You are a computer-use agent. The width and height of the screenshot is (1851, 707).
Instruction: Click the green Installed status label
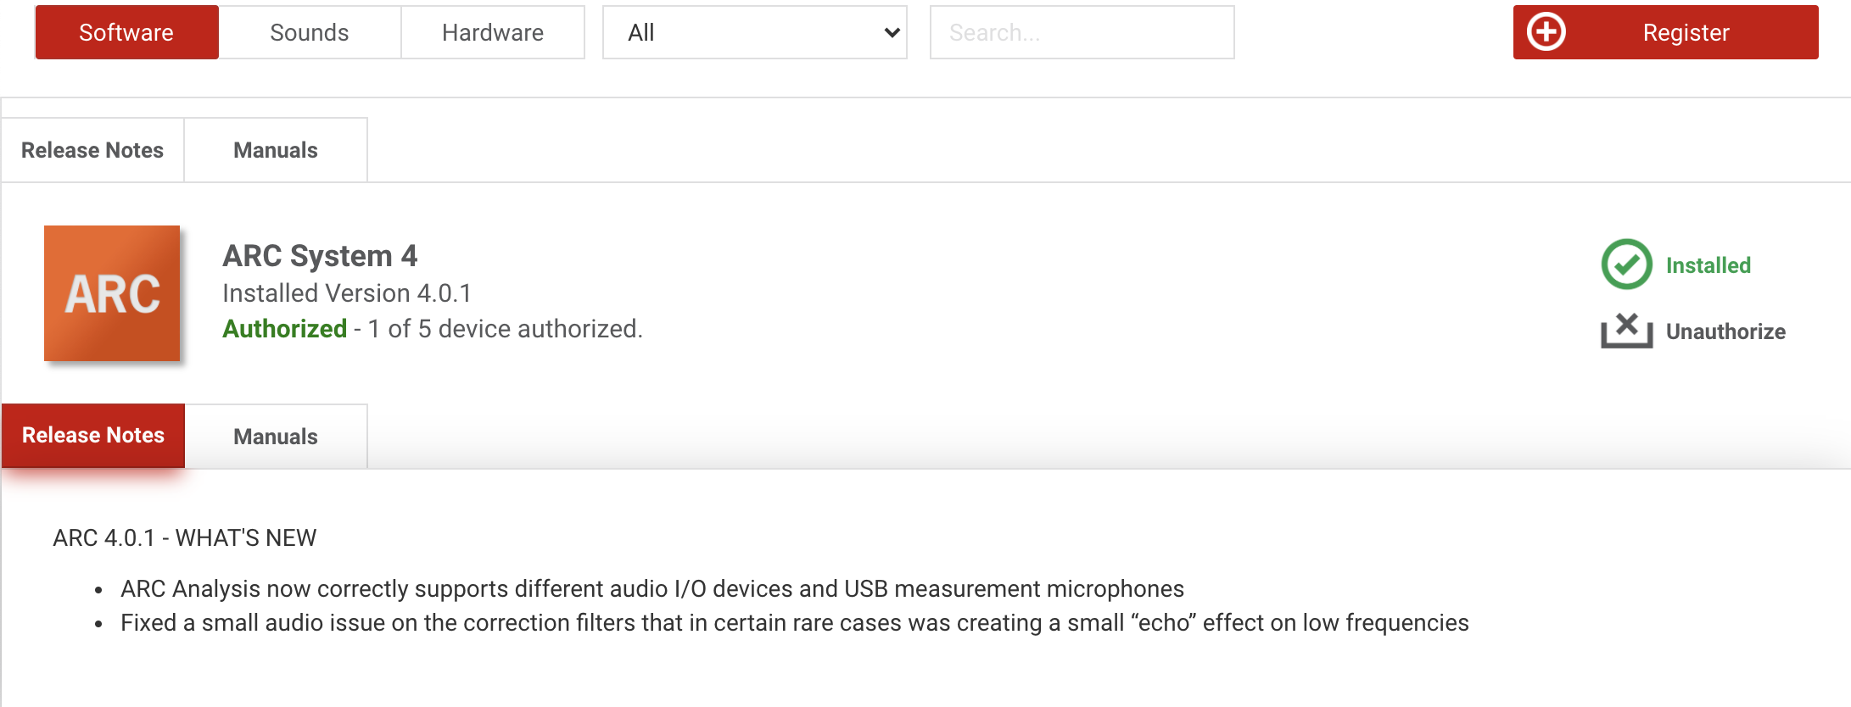(x=1708, y=265)
